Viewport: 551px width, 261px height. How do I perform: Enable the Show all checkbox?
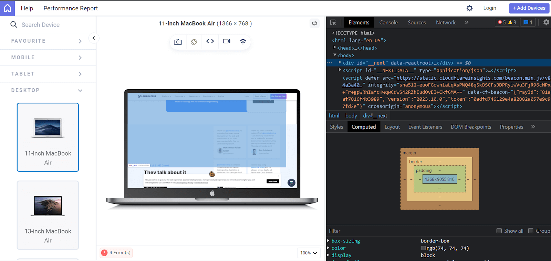(499, 231)
